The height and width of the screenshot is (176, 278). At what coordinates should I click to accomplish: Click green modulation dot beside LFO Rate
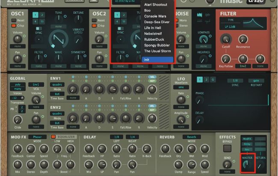click(188, 97)
